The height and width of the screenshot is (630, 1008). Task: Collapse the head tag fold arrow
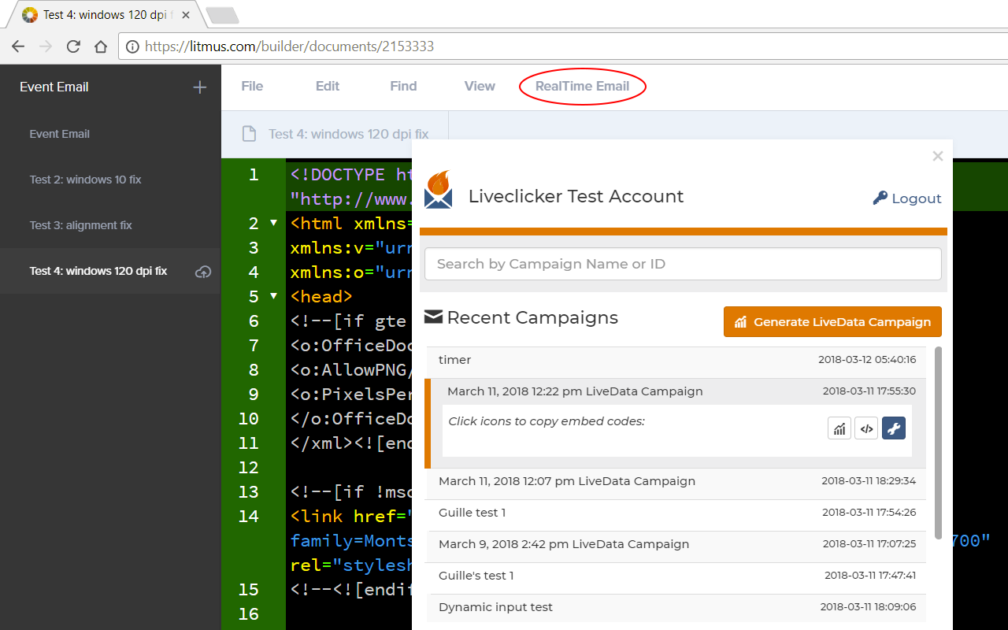(273, 296)
